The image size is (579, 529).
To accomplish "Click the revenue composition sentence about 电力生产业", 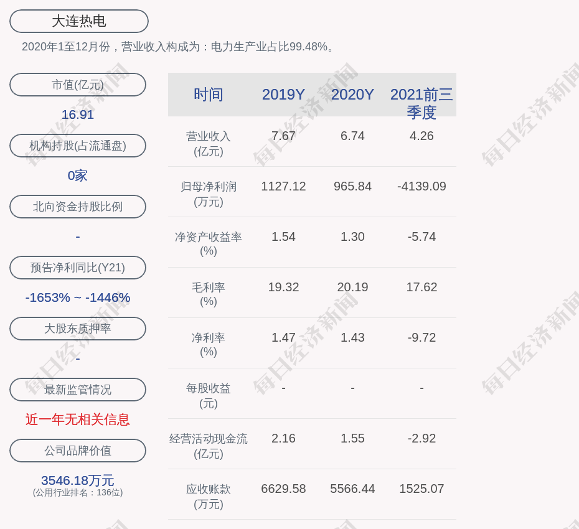I will pyautogui.click(x=177, y=47).
